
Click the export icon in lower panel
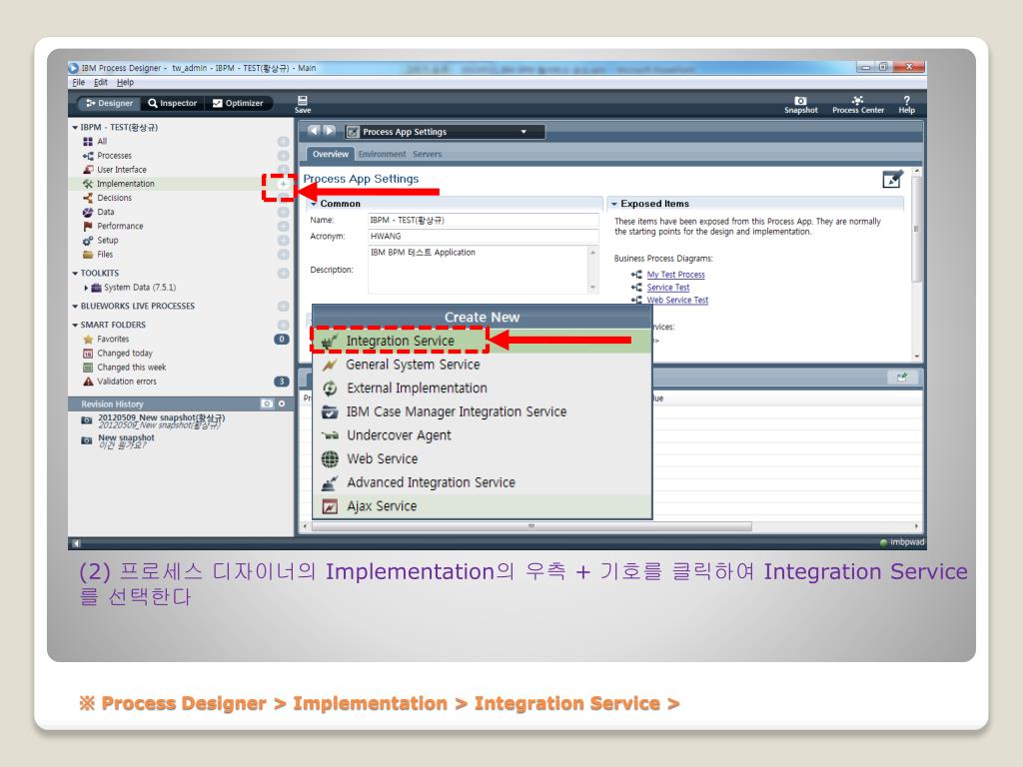point(902,377)
